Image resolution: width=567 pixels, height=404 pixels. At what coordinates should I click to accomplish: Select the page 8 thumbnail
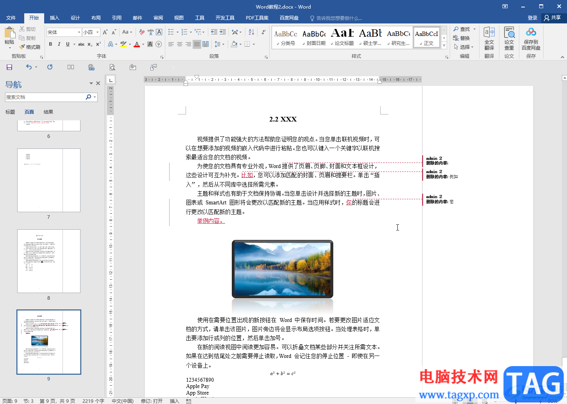pos(48,261)
